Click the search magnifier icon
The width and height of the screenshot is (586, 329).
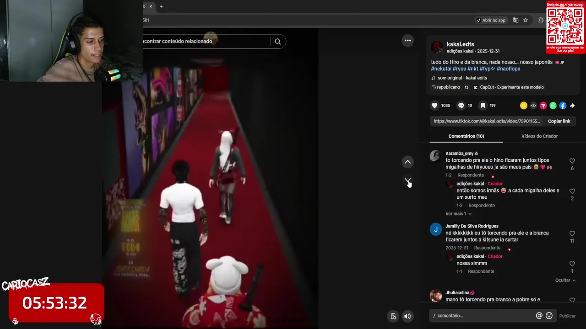278,42
